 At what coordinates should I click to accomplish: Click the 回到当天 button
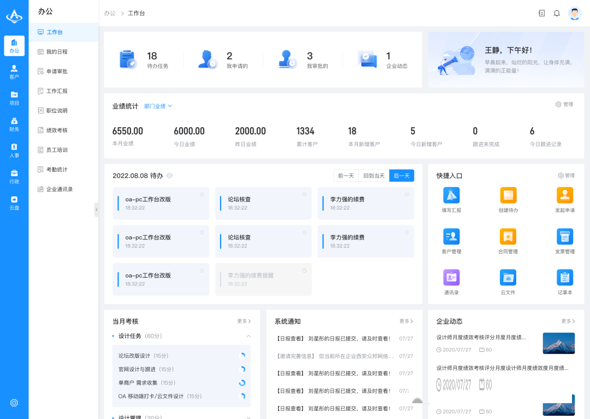(x=374, y=176)
